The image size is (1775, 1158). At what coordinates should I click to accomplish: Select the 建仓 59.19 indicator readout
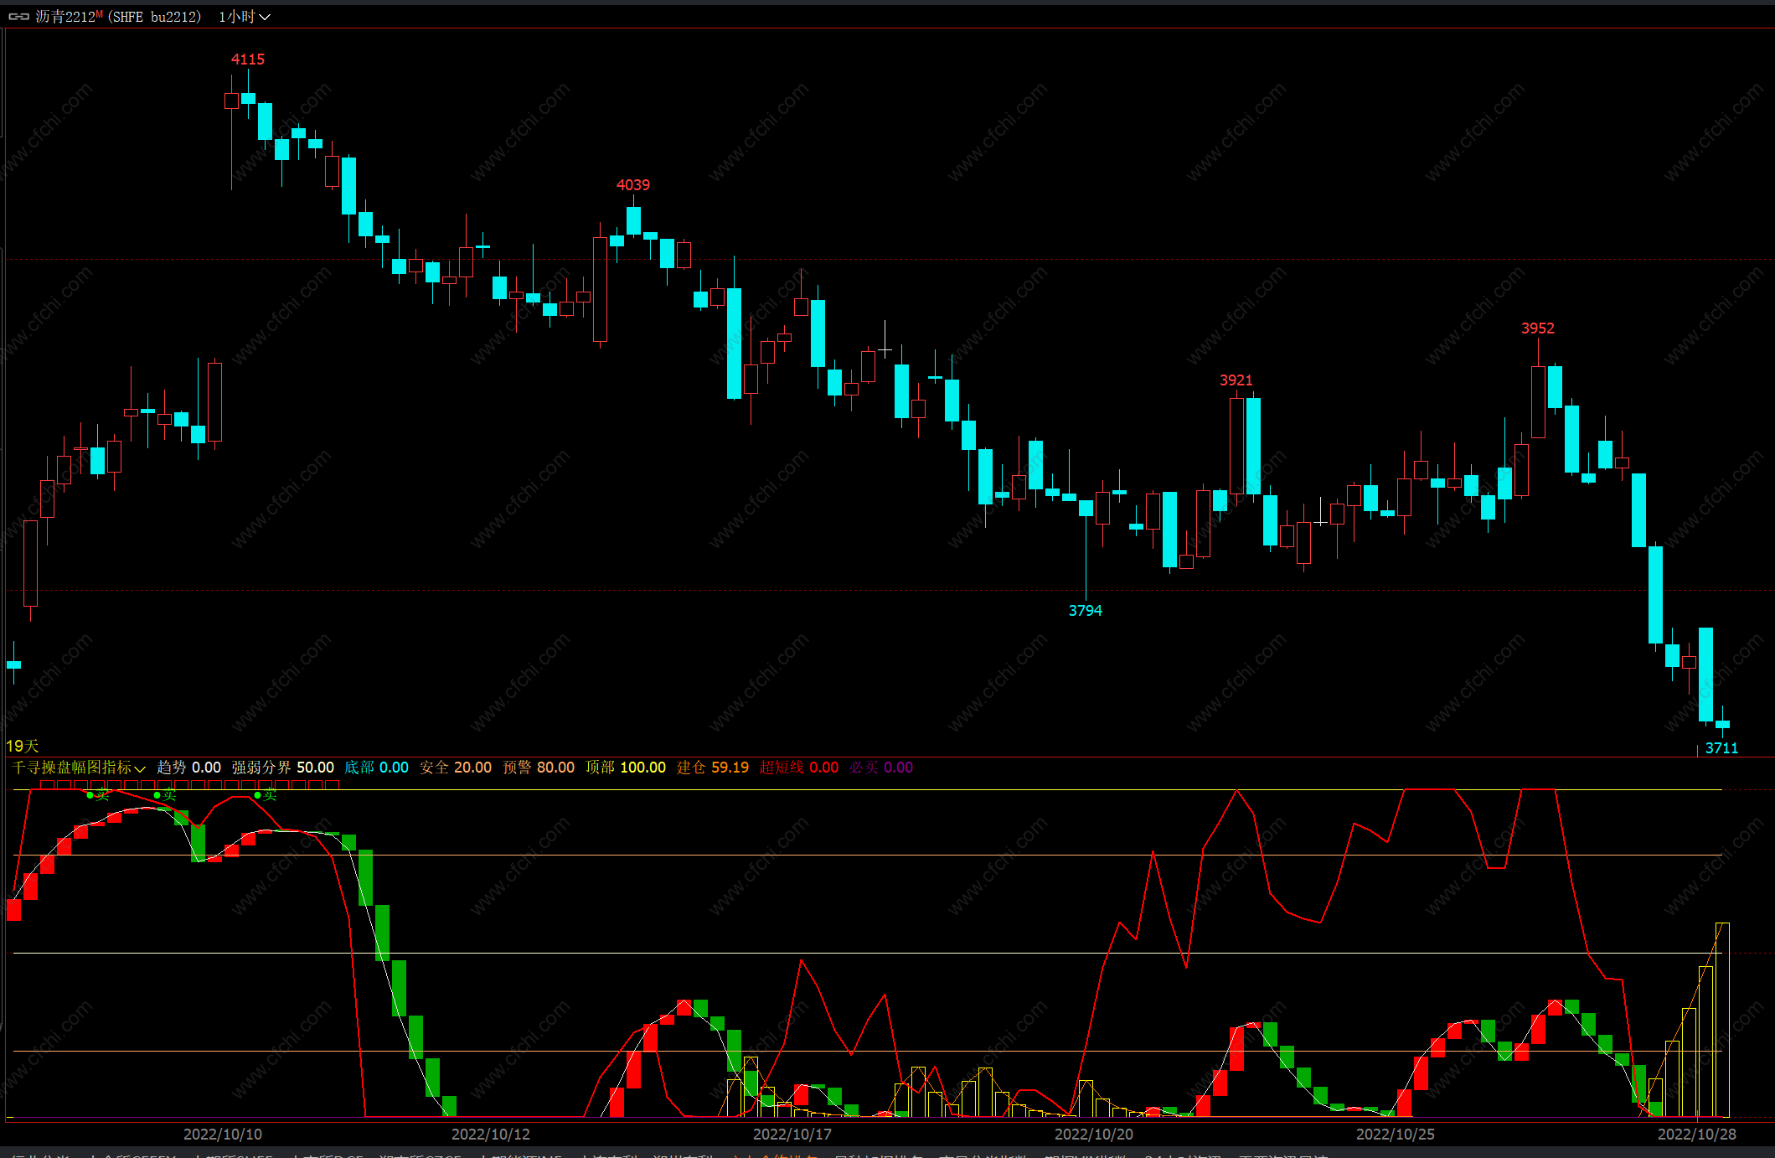pos(713,768)
